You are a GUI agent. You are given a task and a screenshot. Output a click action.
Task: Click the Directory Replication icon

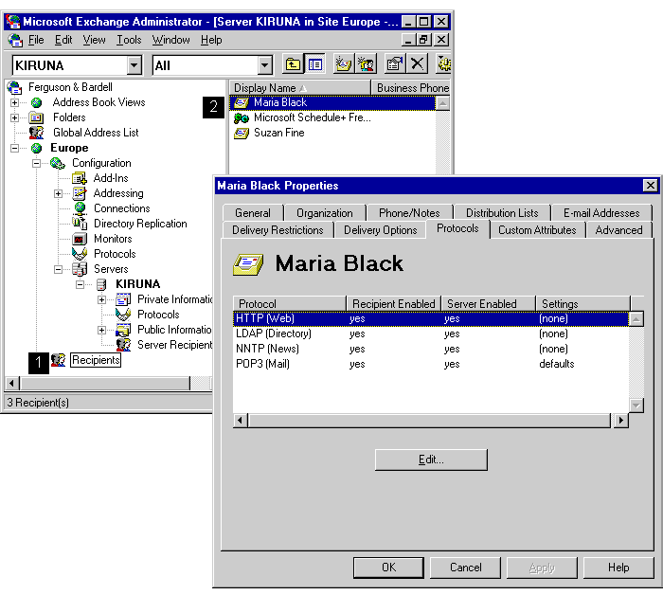[x=80, y=224]
